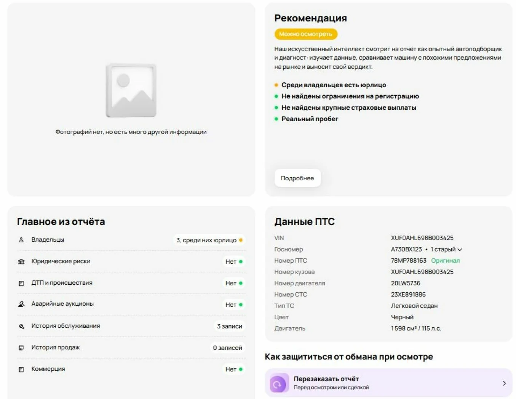Open the '3, среди них юрлицо' owners badge
The height and width of the screenshot is (399, 516).
click(209, 240)
